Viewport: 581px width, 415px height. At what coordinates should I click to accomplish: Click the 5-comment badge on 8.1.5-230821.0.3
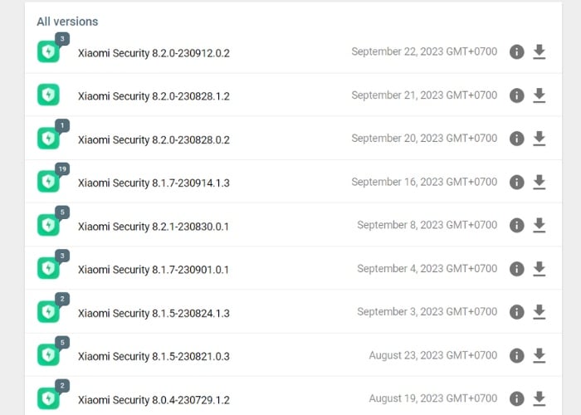[62, 341]
